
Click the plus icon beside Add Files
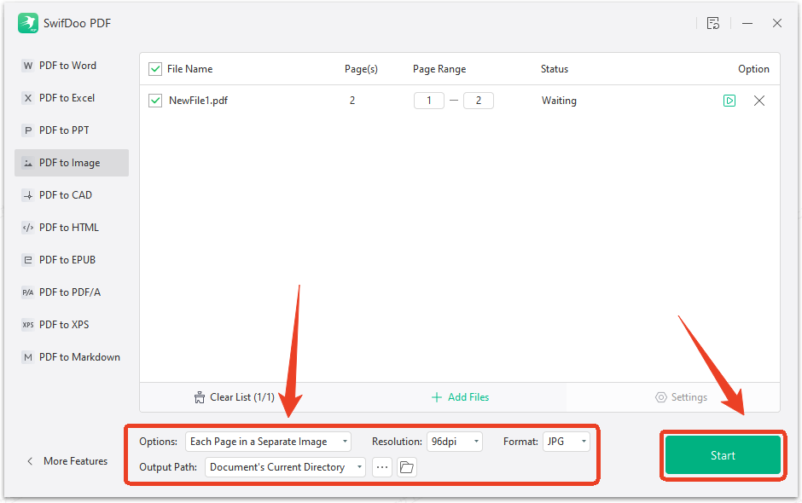pos(436,397)
